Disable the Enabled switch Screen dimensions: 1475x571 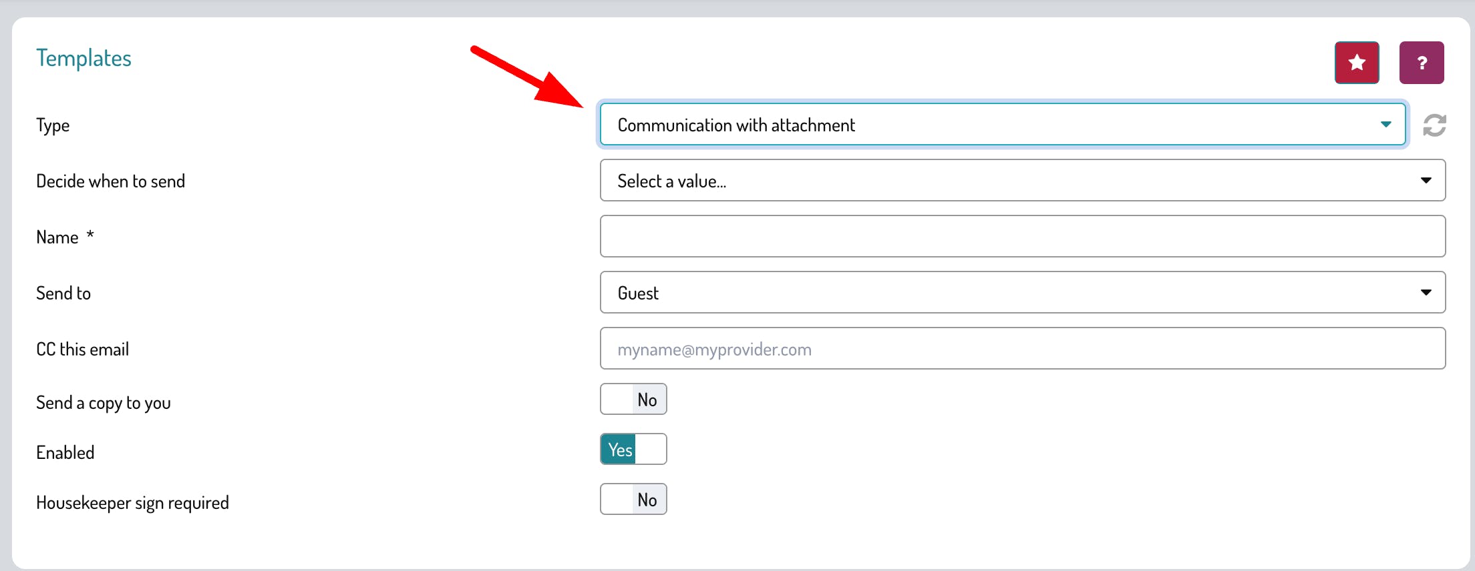(x=633, y=450)
